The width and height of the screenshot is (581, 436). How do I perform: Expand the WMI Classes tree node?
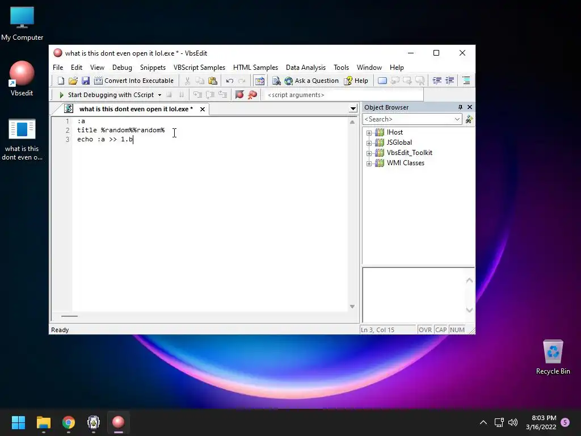coord(369,163)
